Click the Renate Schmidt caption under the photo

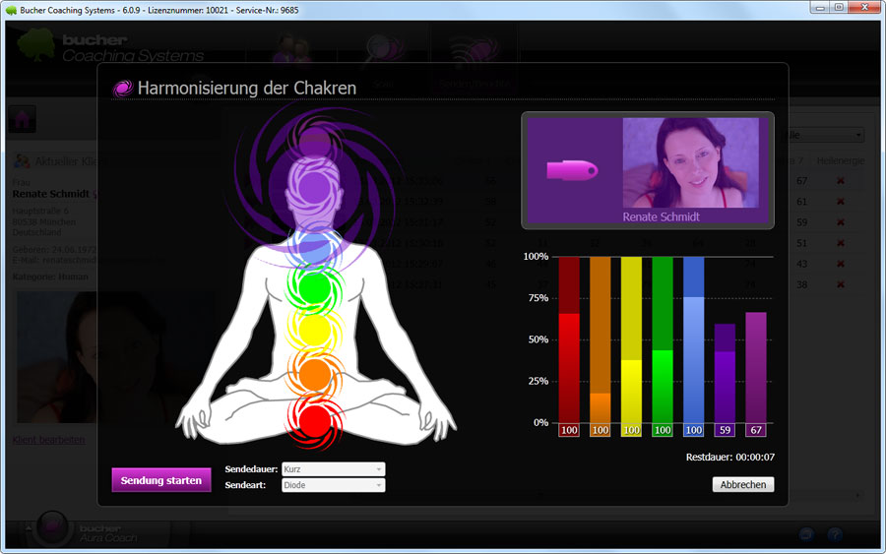662,216
